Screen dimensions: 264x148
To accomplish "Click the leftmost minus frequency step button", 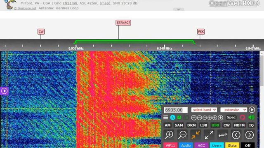I will (194, 118).
